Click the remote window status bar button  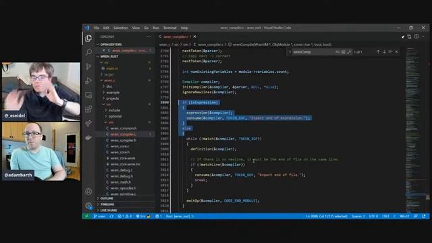[86, 216]
